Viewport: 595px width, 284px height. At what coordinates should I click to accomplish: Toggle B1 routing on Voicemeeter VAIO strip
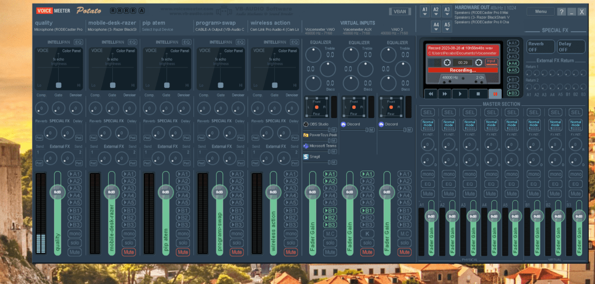[330, 211]
